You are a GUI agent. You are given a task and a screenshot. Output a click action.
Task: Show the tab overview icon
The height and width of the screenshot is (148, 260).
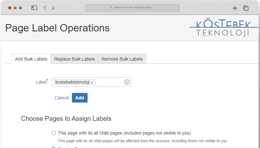[x=246, y=8]
